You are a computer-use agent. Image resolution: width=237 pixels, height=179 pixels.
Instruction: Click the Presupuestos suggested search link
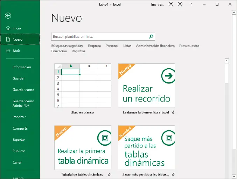189,46
